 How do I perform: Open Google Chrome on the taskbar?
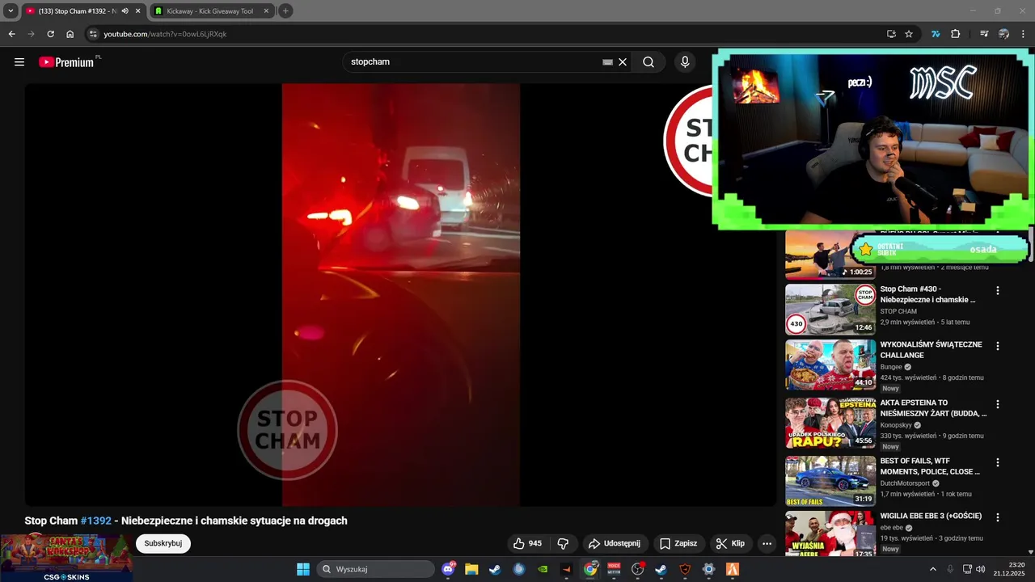pos(591,569)
